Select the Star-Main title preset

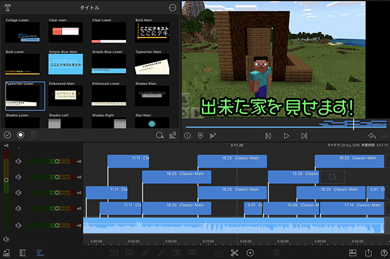click(152, 121)
